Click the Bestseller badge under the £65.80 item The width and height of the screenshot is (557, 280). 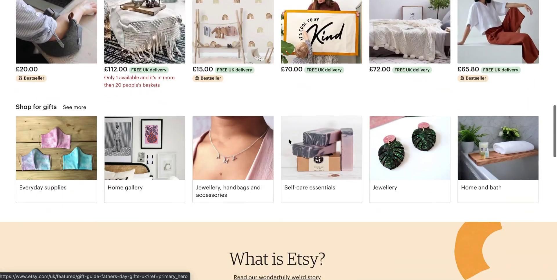click(473, 78)
